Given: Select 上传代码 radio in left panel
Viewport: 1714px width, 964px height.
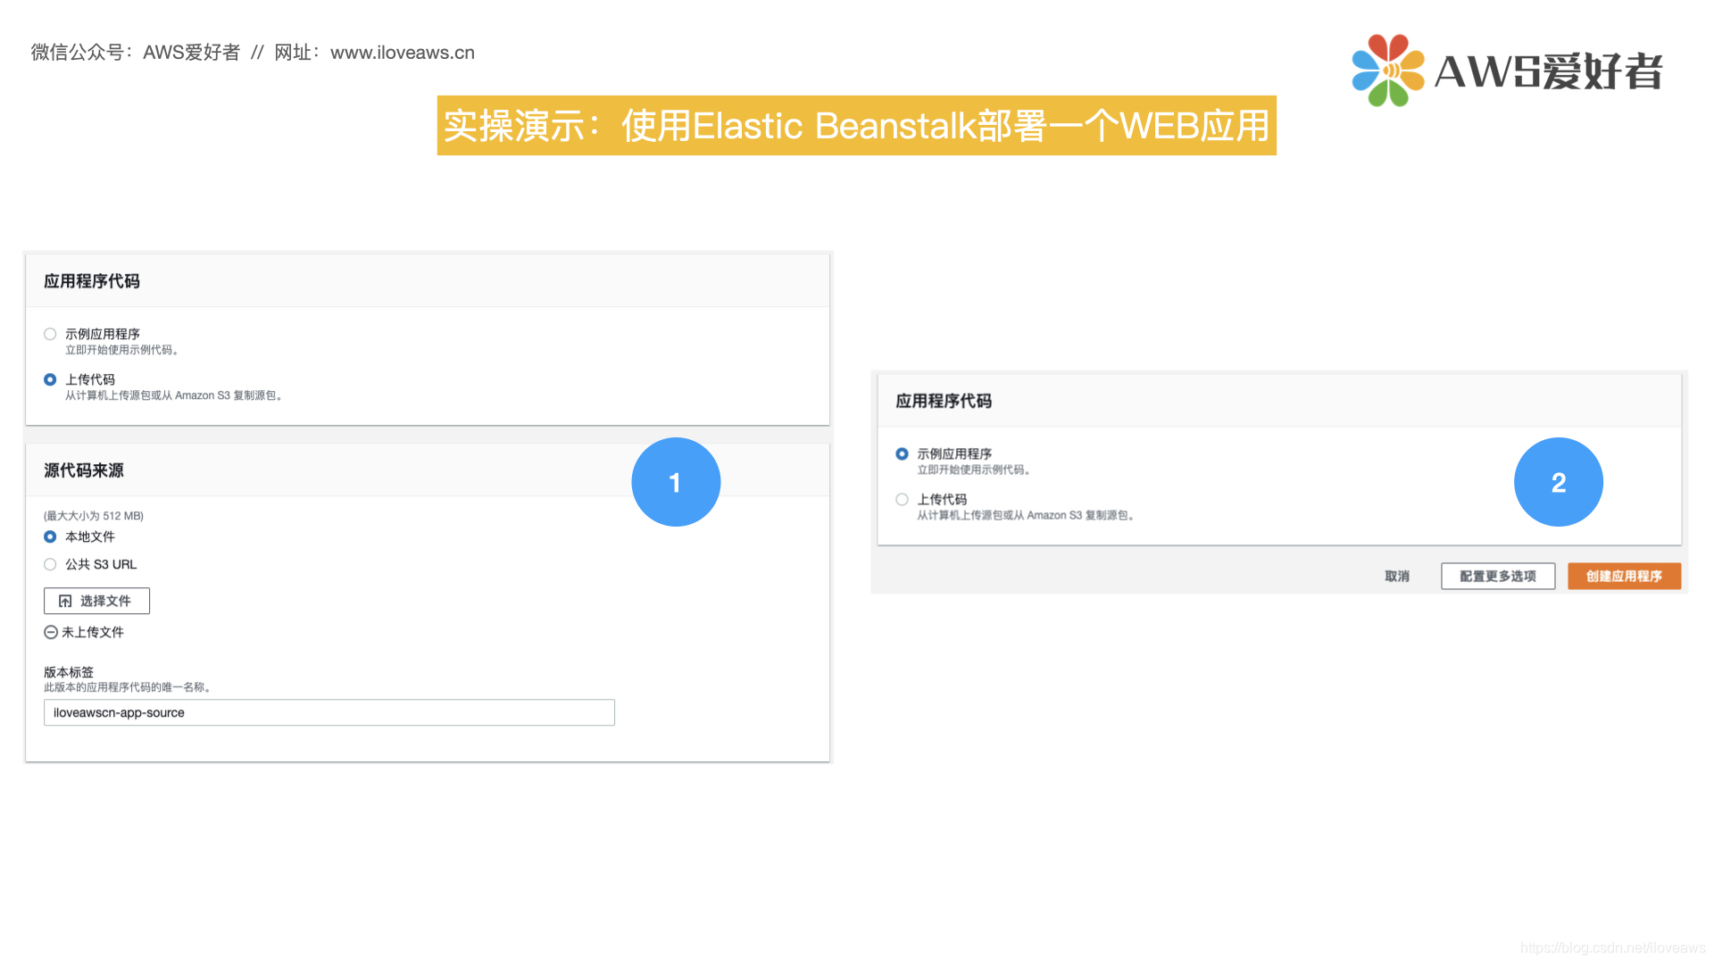Looking at the screenshot, I should coord(50,380).
